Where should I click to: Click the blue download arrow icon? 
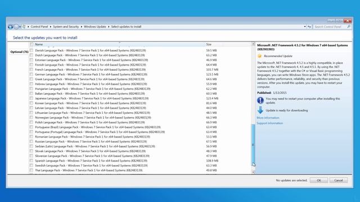coord(260,110)
